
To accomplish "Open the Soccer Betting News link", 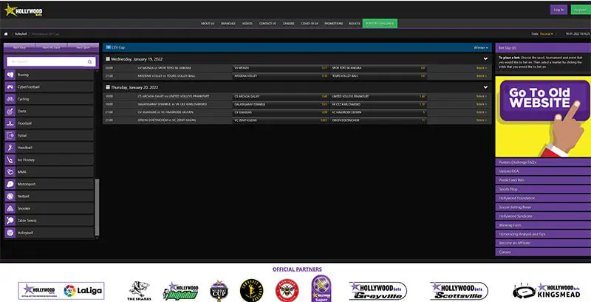I will pyautogui.click(x=543, y=207).
